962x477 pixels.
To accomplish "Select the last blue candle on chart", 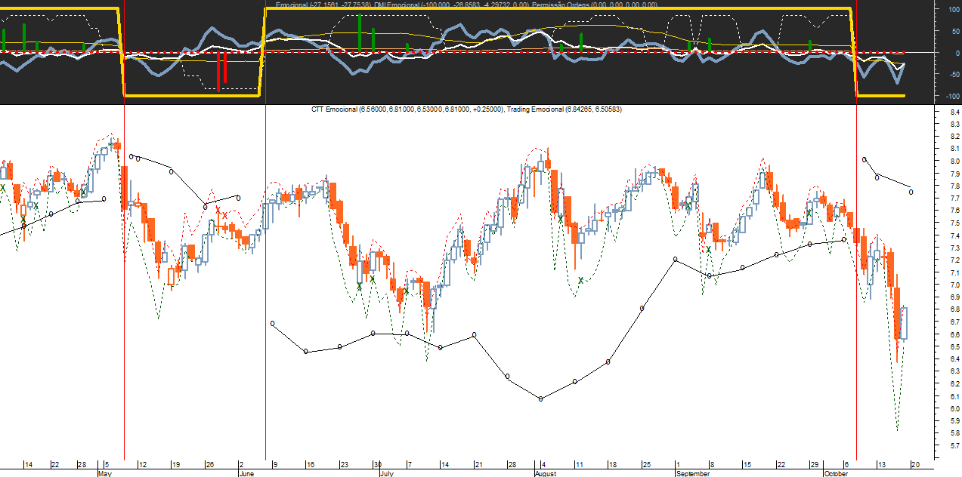I will point(904,323).
